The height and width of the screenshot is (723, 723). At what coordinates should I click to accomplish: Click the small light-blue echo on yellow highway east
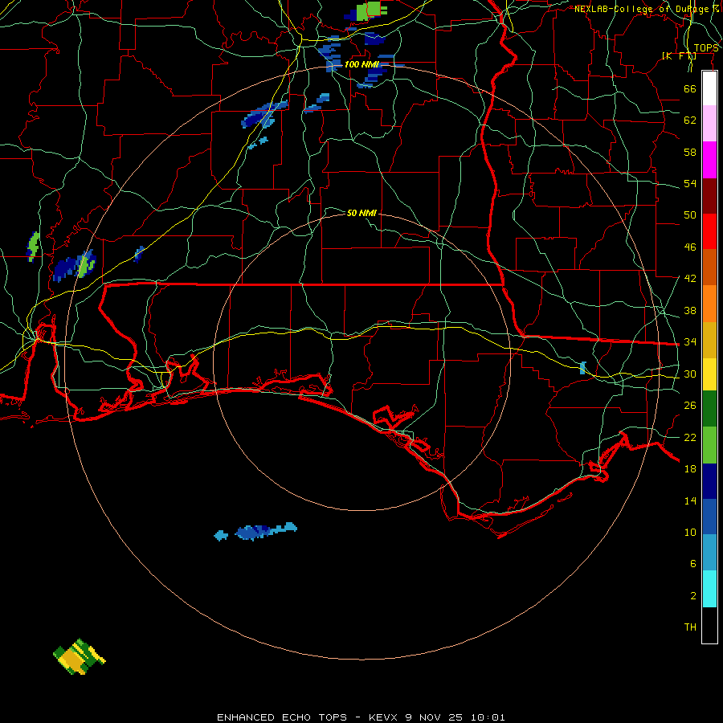583,368
